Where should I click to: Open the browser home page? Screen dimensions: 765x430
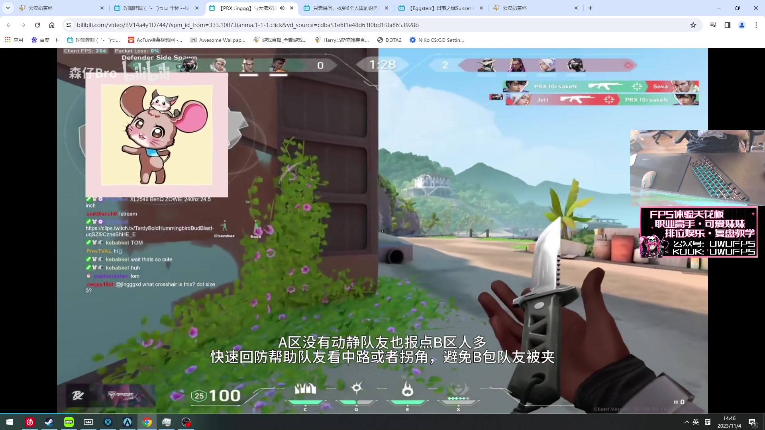click(x=52, y=25)
